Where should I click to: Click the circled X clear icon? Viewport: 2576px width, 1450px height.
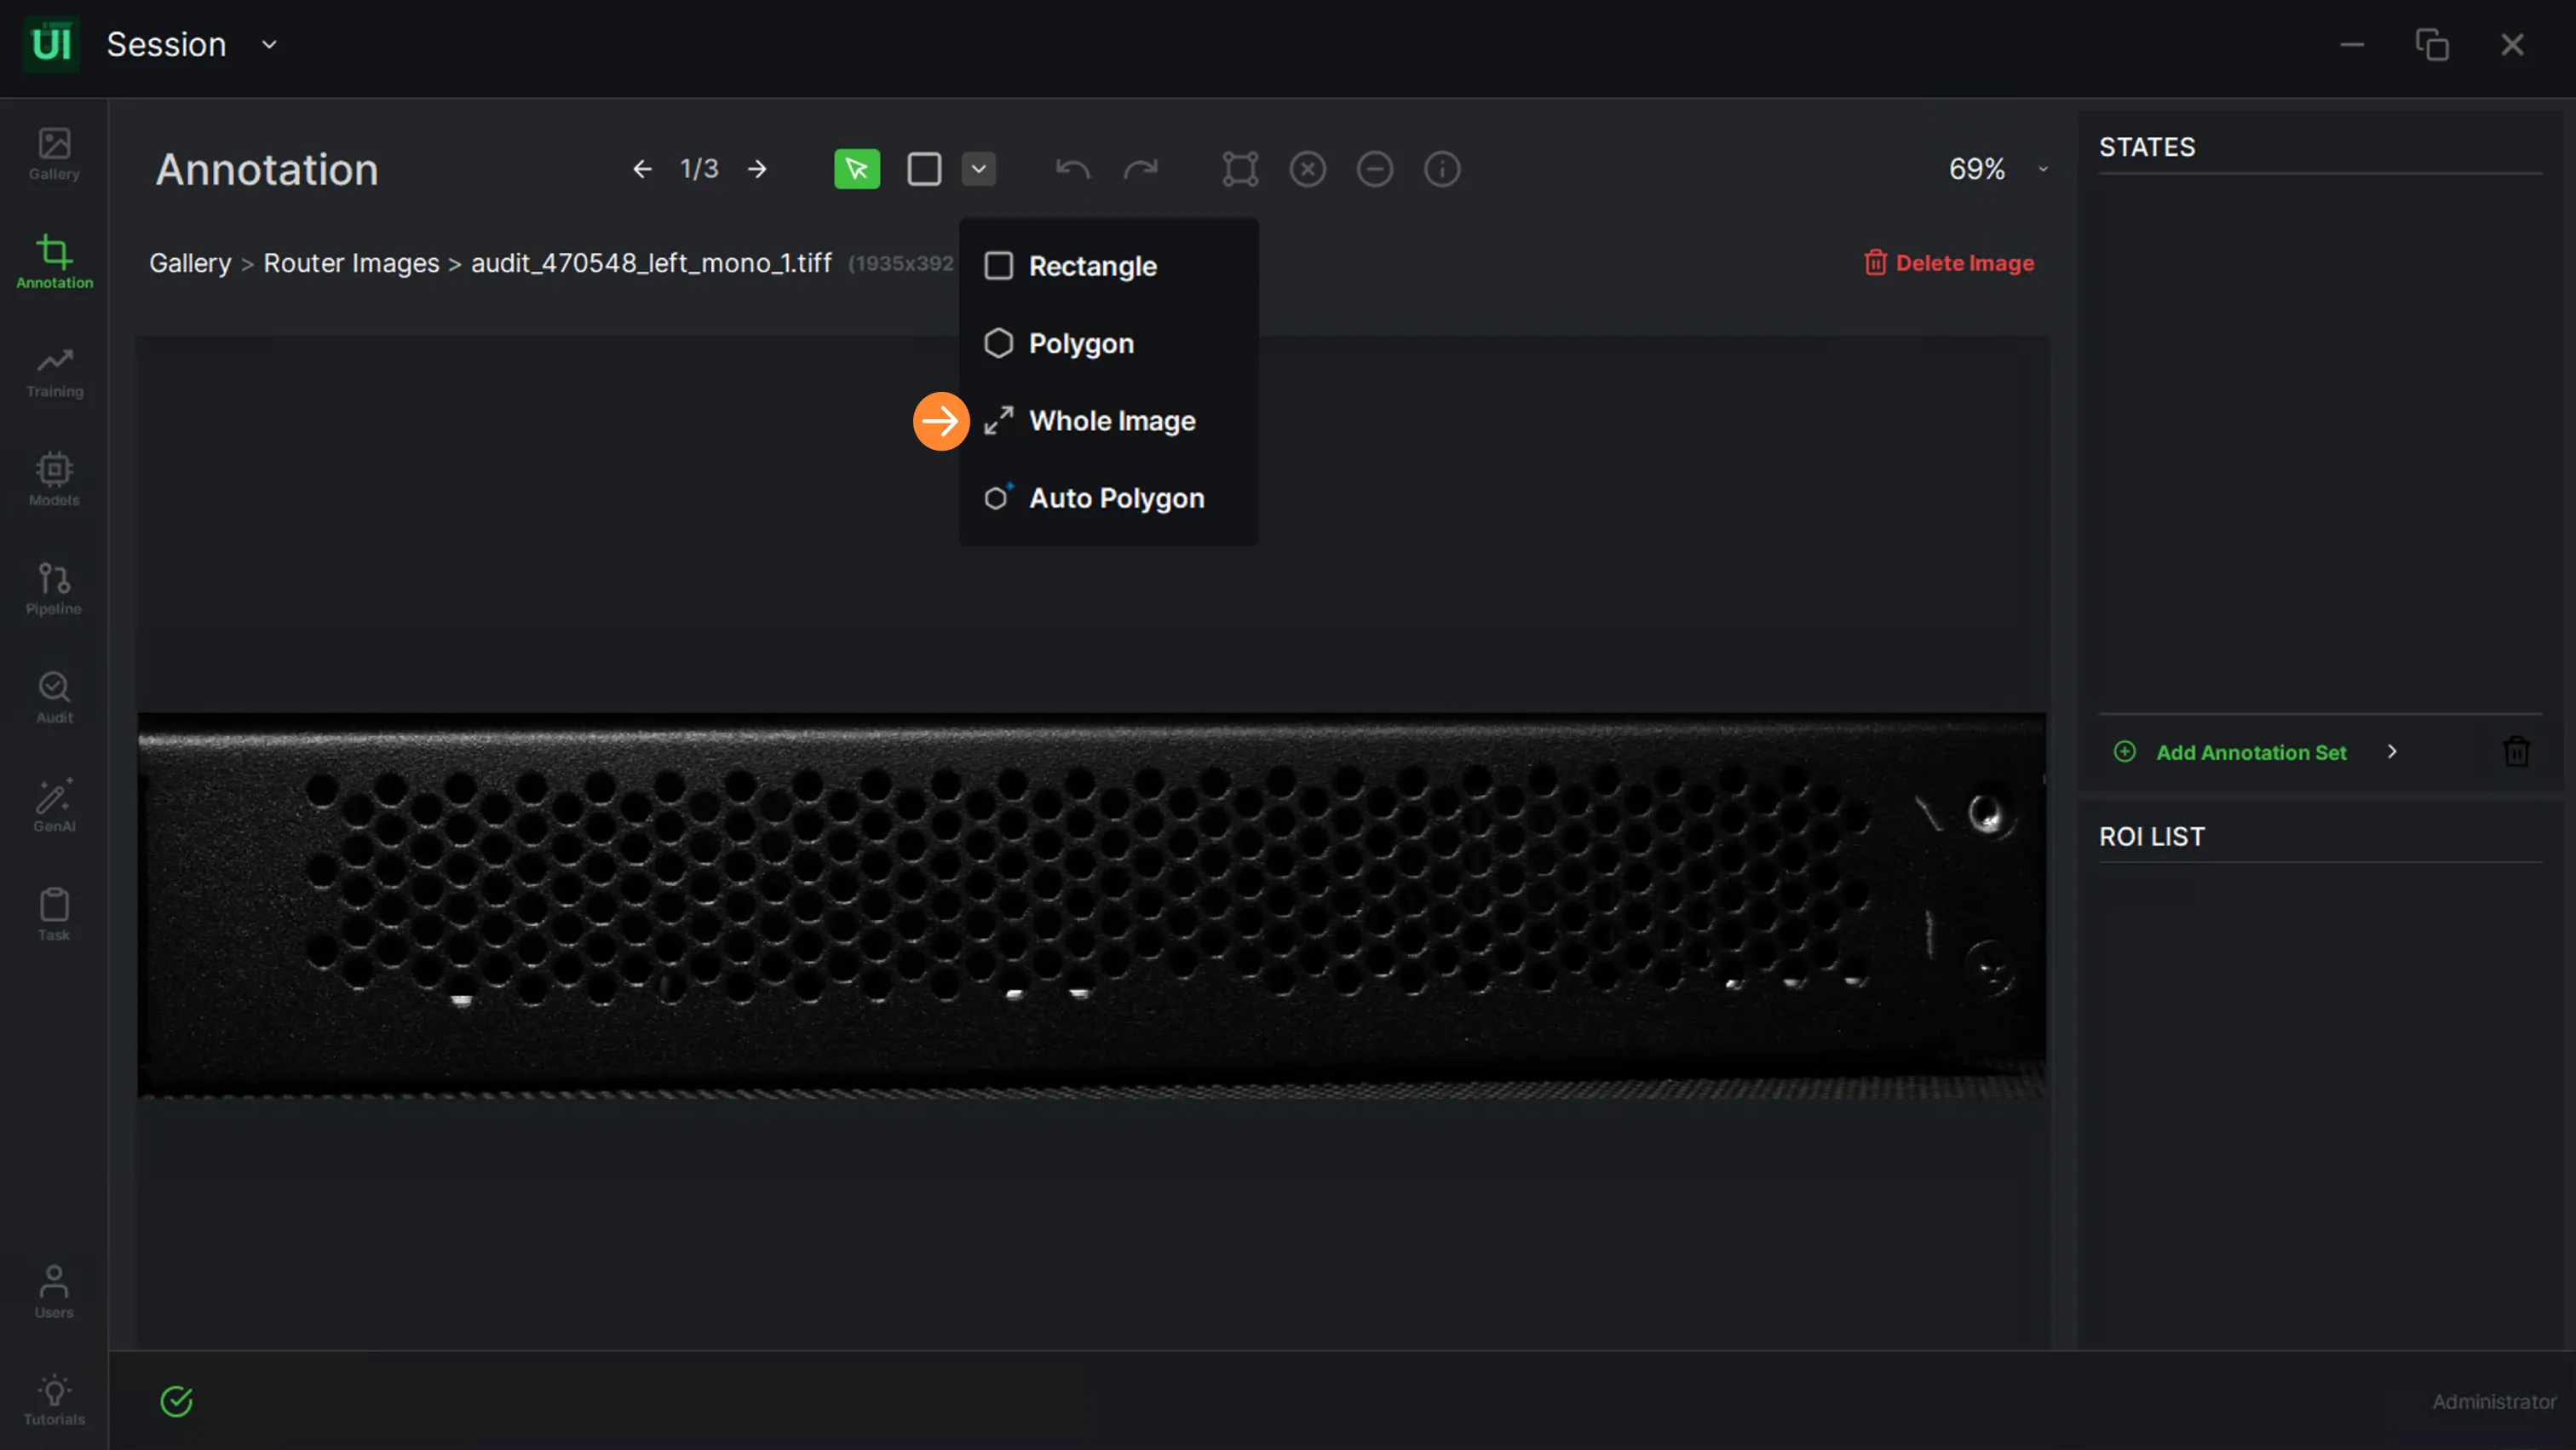coord(1308,169)
